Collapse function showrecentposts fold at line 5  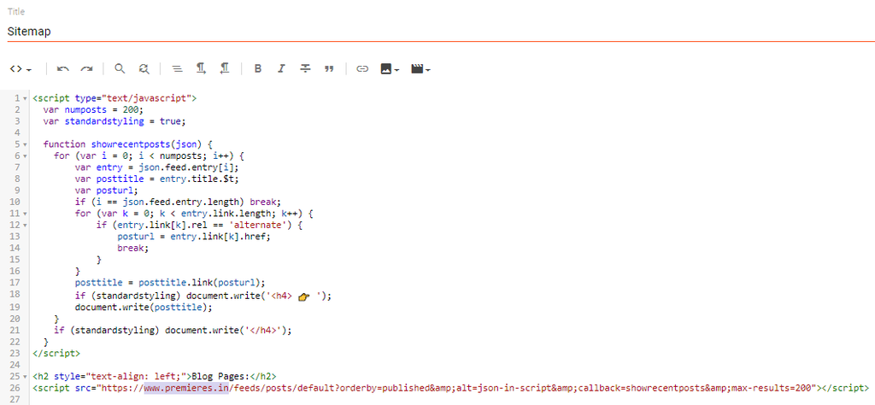coord(25,144)
